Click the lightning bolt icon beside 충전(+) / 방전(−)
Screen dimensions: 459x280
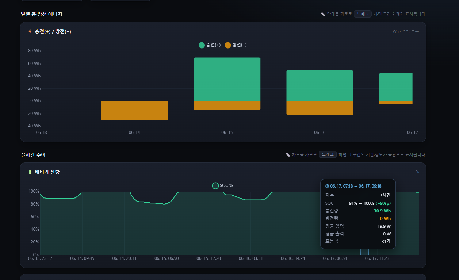pos(30,32)
